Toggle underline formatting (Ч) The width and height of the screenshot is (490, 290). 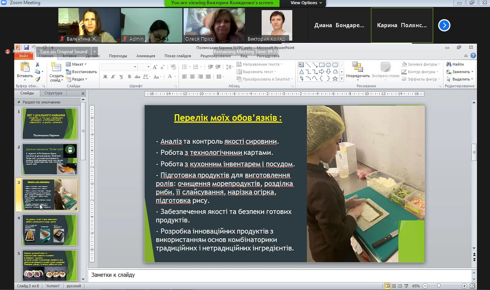click(x=121, y=77)
